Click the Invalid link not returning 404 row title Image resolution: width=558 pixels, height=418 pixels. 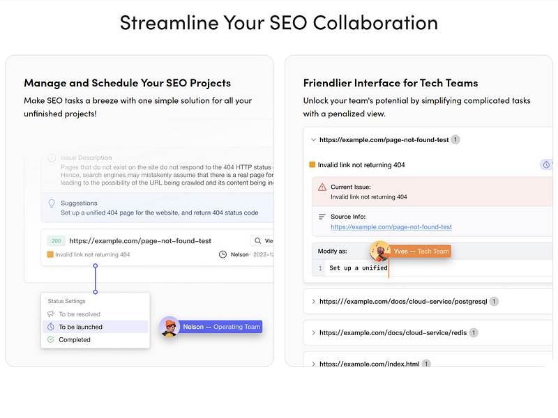click(361, 165)
